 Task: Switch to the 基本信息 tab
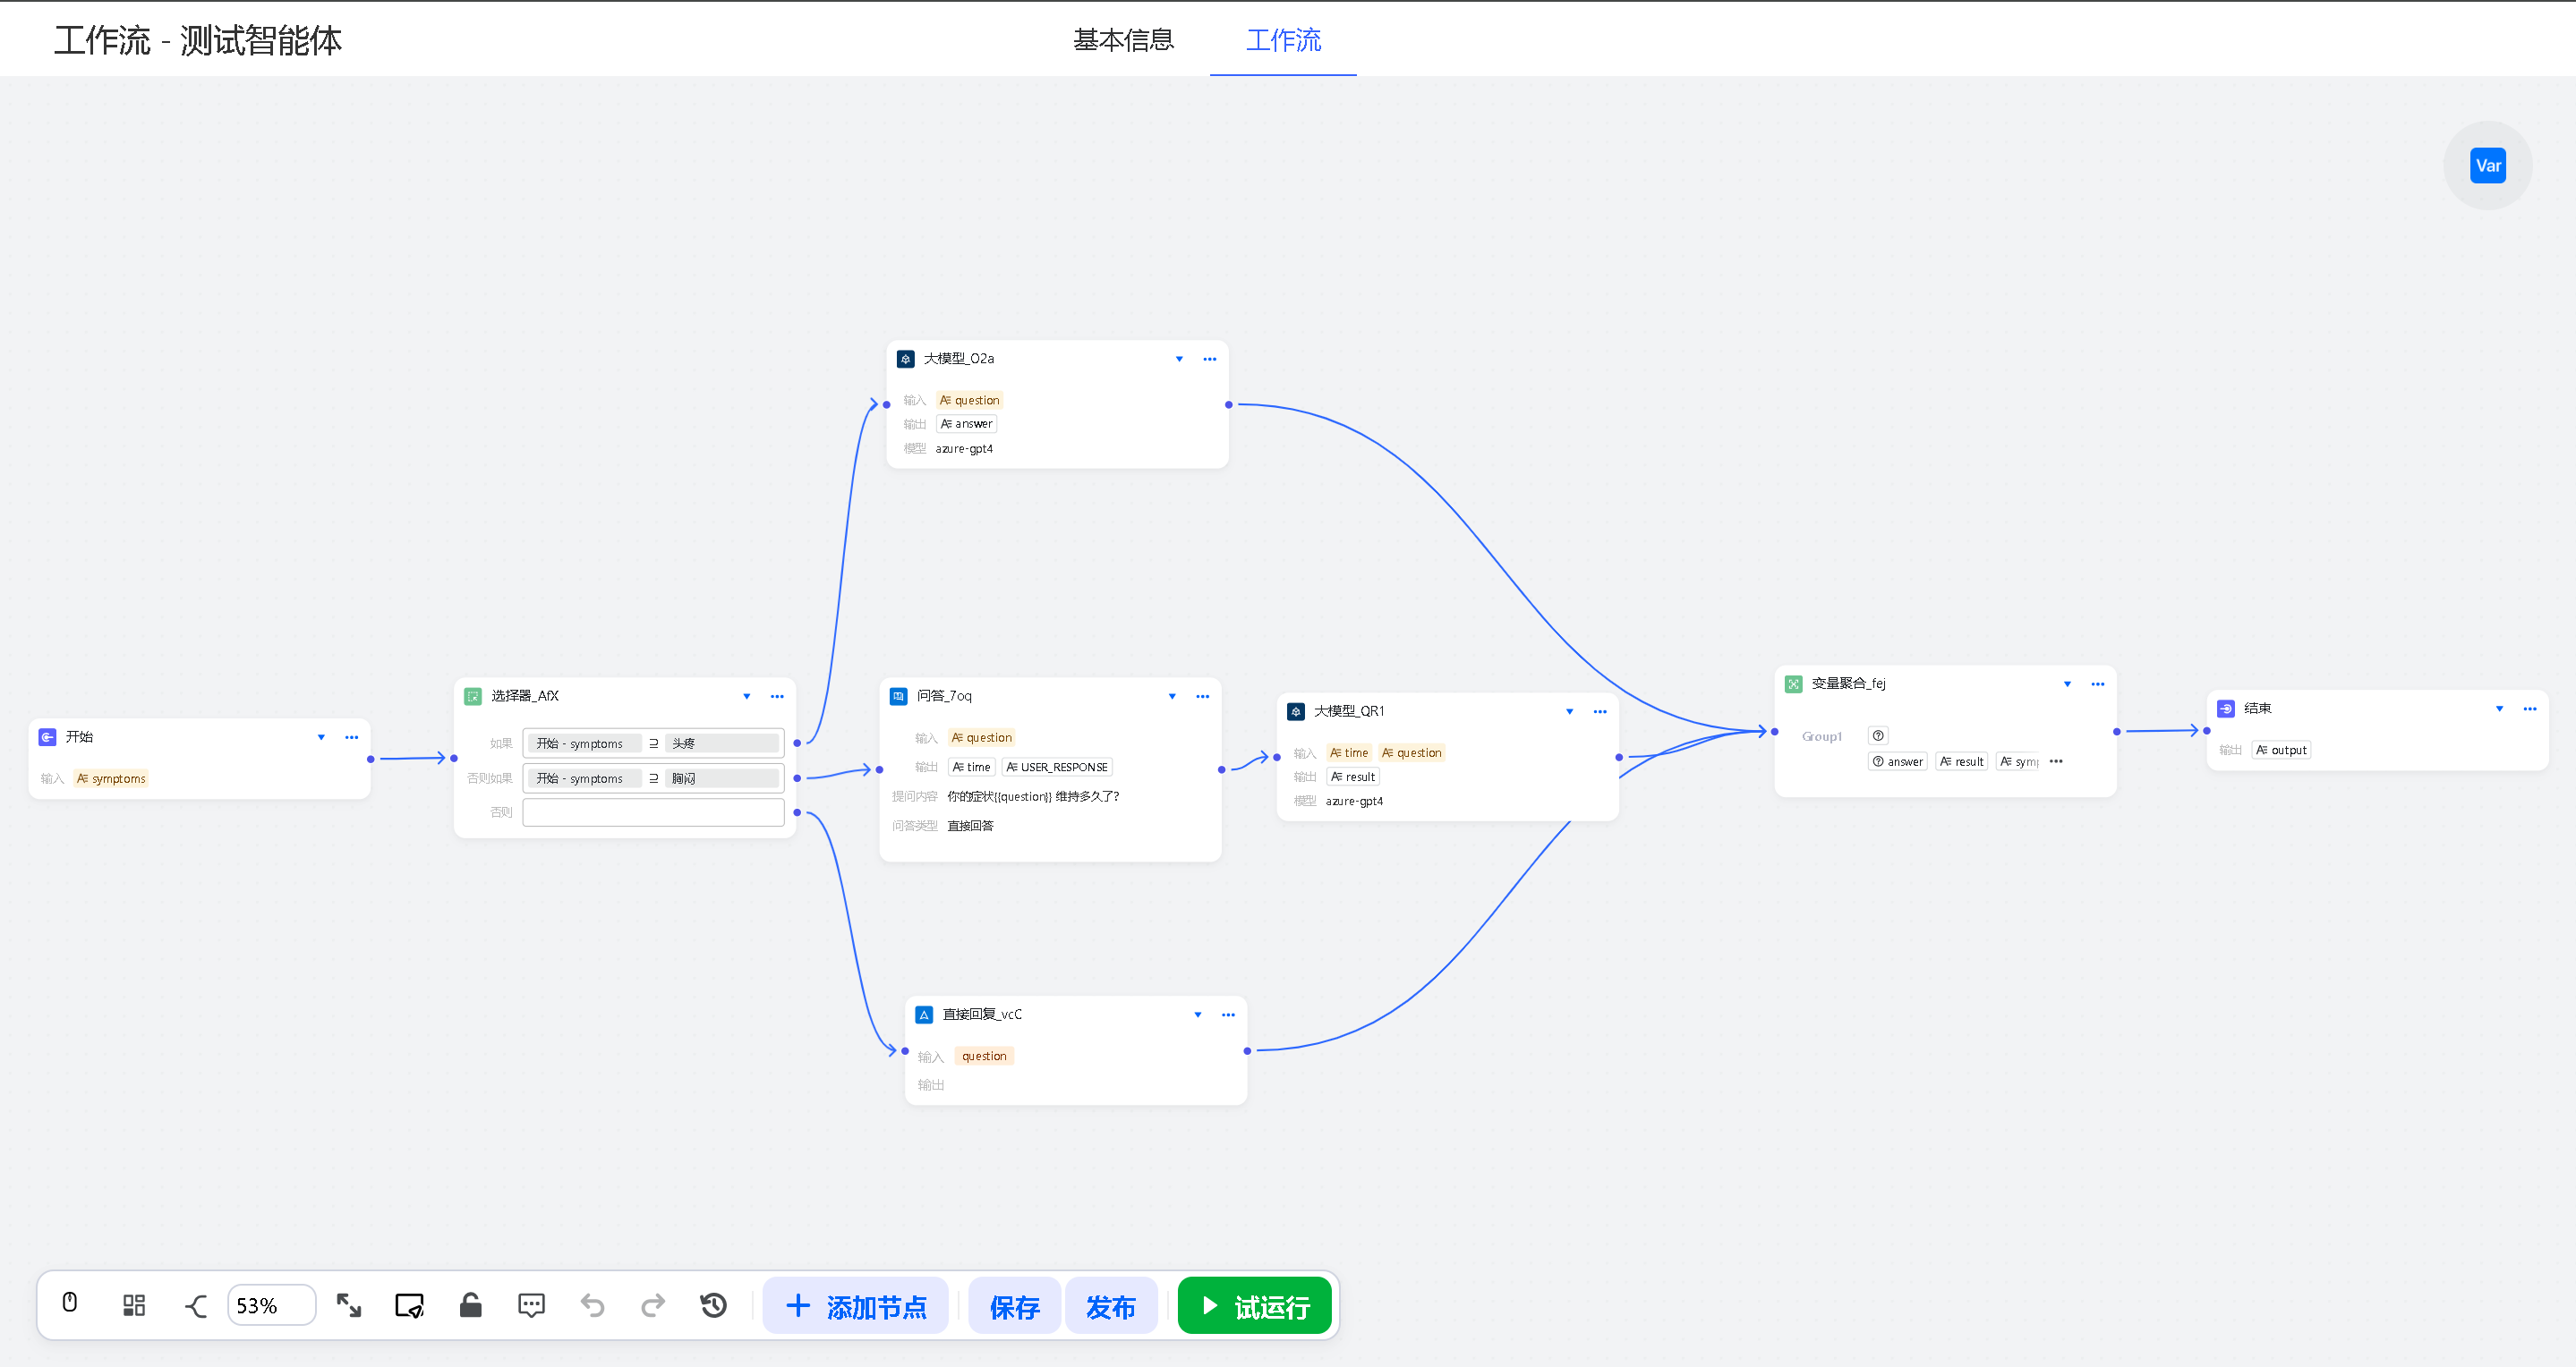(1123, 40)
